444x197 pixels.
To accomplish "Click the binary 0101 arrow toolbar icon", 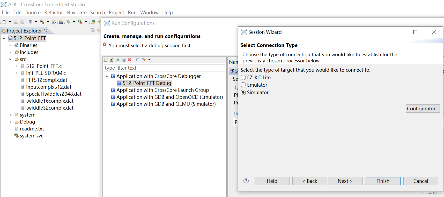I will coord(61,22).
